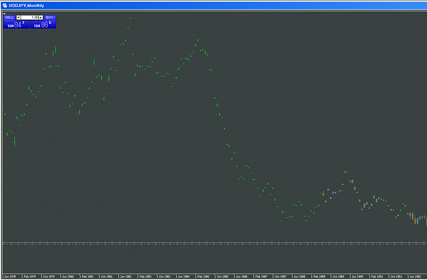Click the '1 Feb 1987' date label
The width and height of the screenshot is (427, 280).
[260, 277]
